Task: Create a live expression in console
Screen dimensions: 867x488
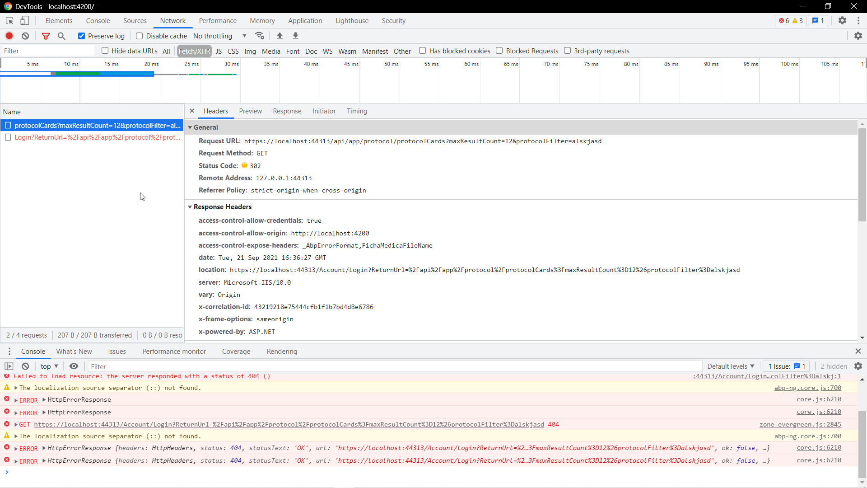Action: pyautogui.click(x=74, y=366)
